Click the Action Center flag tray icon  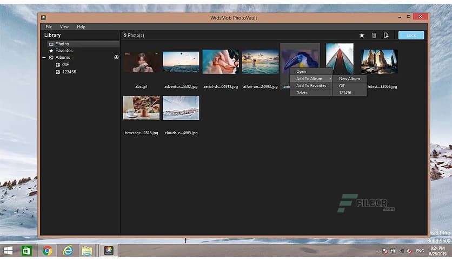point(385,251)
